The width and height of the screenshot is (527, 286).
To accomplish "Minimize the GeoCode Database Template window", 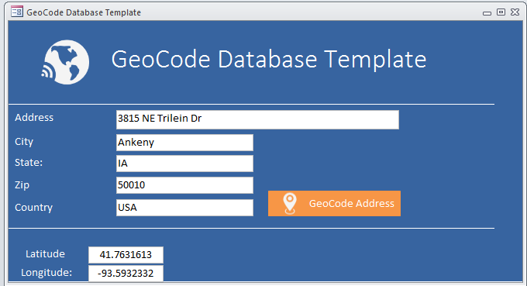I will 487,12.
